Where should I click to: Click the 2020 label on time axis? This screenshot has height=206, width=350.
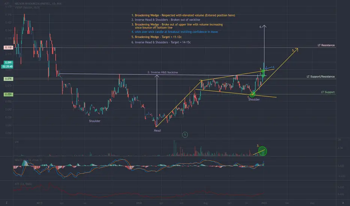139,203
